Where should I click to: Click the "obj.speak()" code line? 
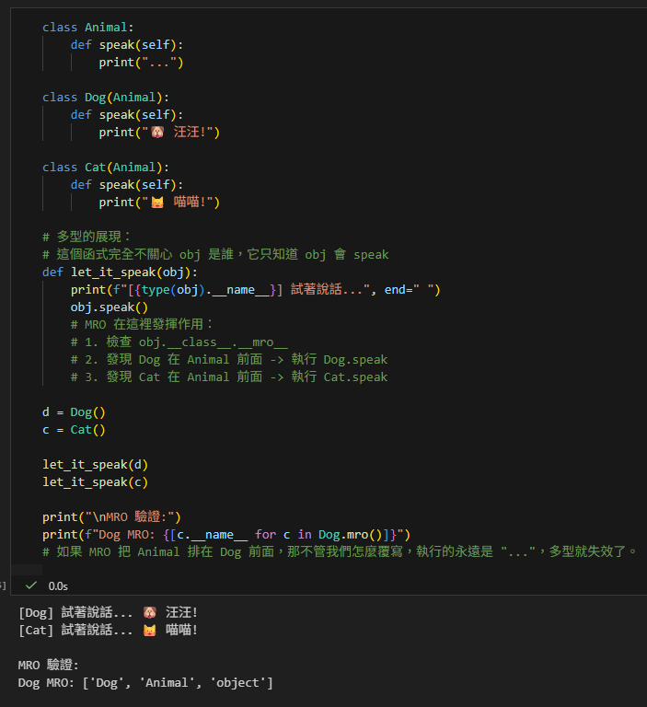(x=110, y=307)
